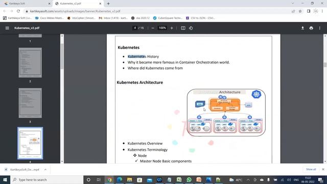
Task: Open Chrome's three-dot menu
Action: [x=322, y=11]
